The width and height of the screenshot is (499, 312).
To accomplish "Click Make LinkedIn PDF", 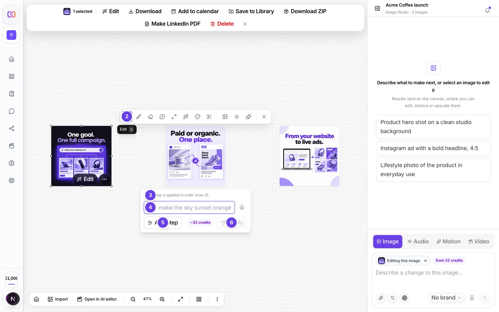I will pyautogui.click(x=172, y=24).
